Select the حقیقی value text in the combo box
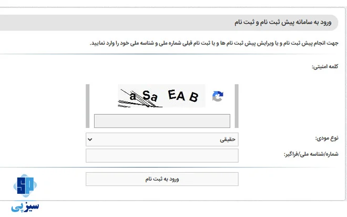The height and width of the screenshot is (217, 347). [x=228, y=140]
